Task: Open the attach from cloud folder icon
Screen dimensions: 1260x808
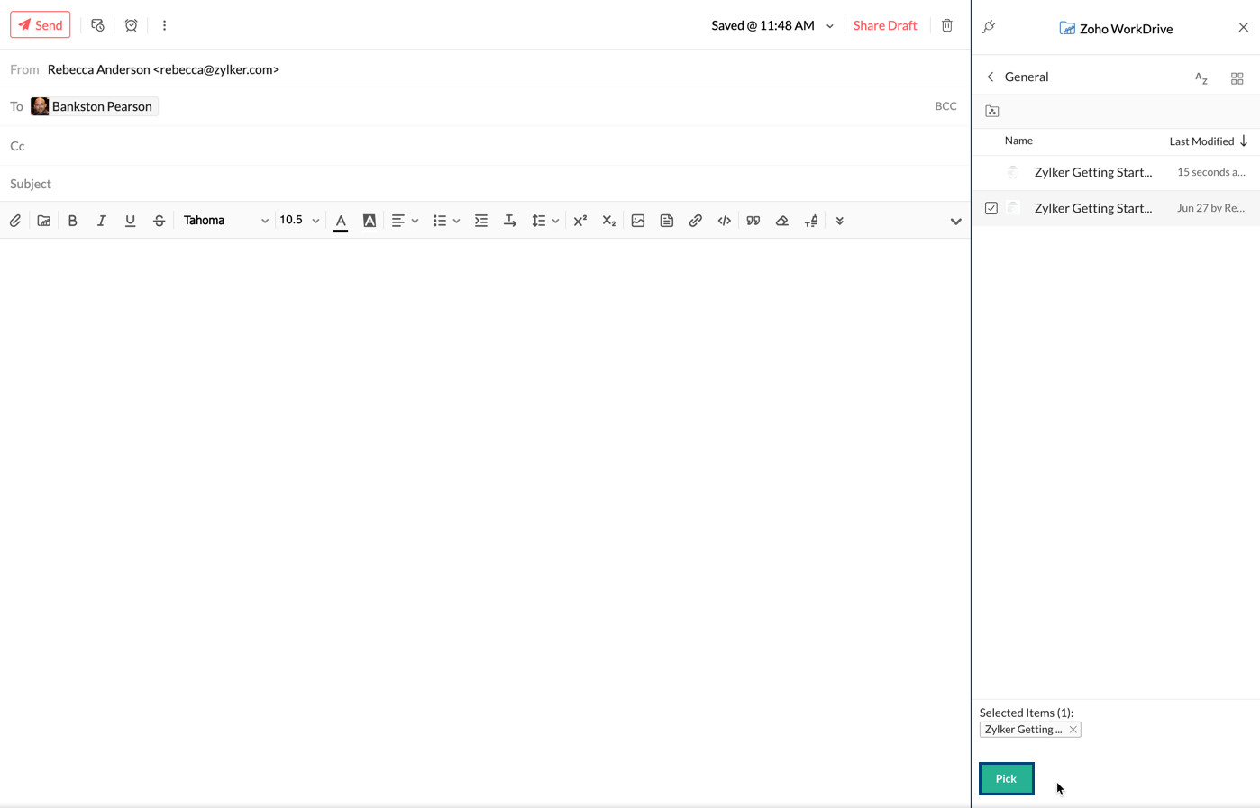Action: (44, 221)
